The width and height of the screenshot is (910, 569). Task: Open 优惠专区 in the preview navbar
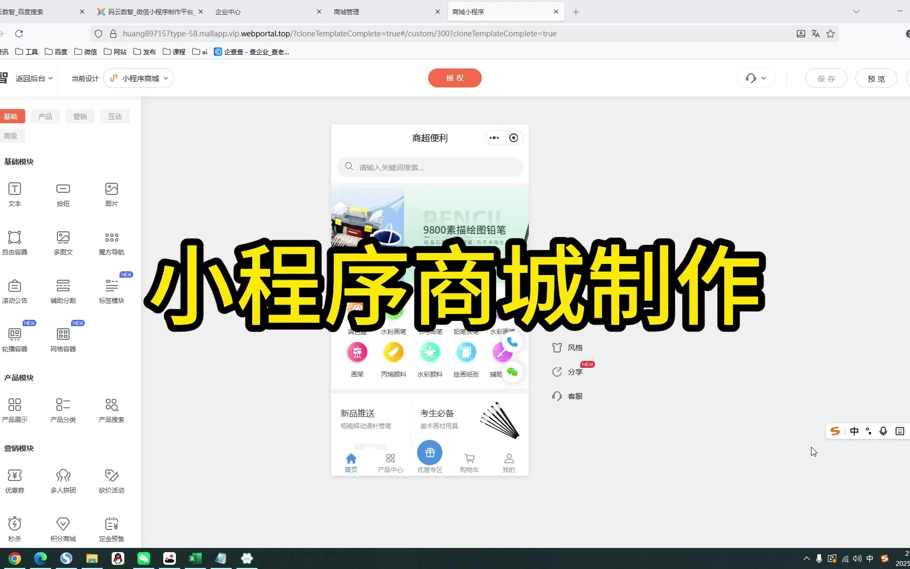tap(430, 457)
